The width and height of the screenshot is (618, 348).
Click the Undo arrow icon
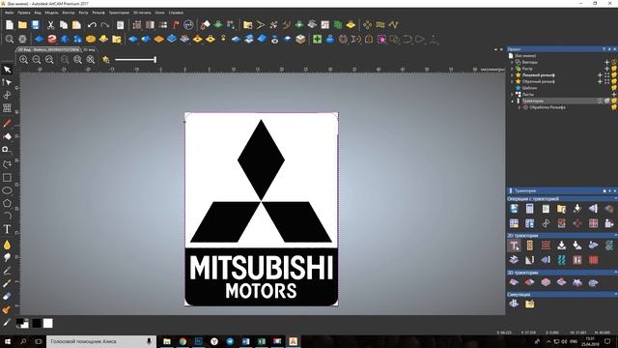pyautogui.click(x=92, y=25)
